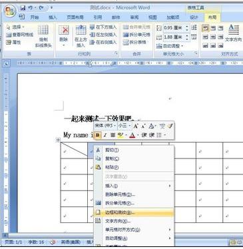
Task: Select Align Bottom Center cell alignment
Action: pos(213,45)
